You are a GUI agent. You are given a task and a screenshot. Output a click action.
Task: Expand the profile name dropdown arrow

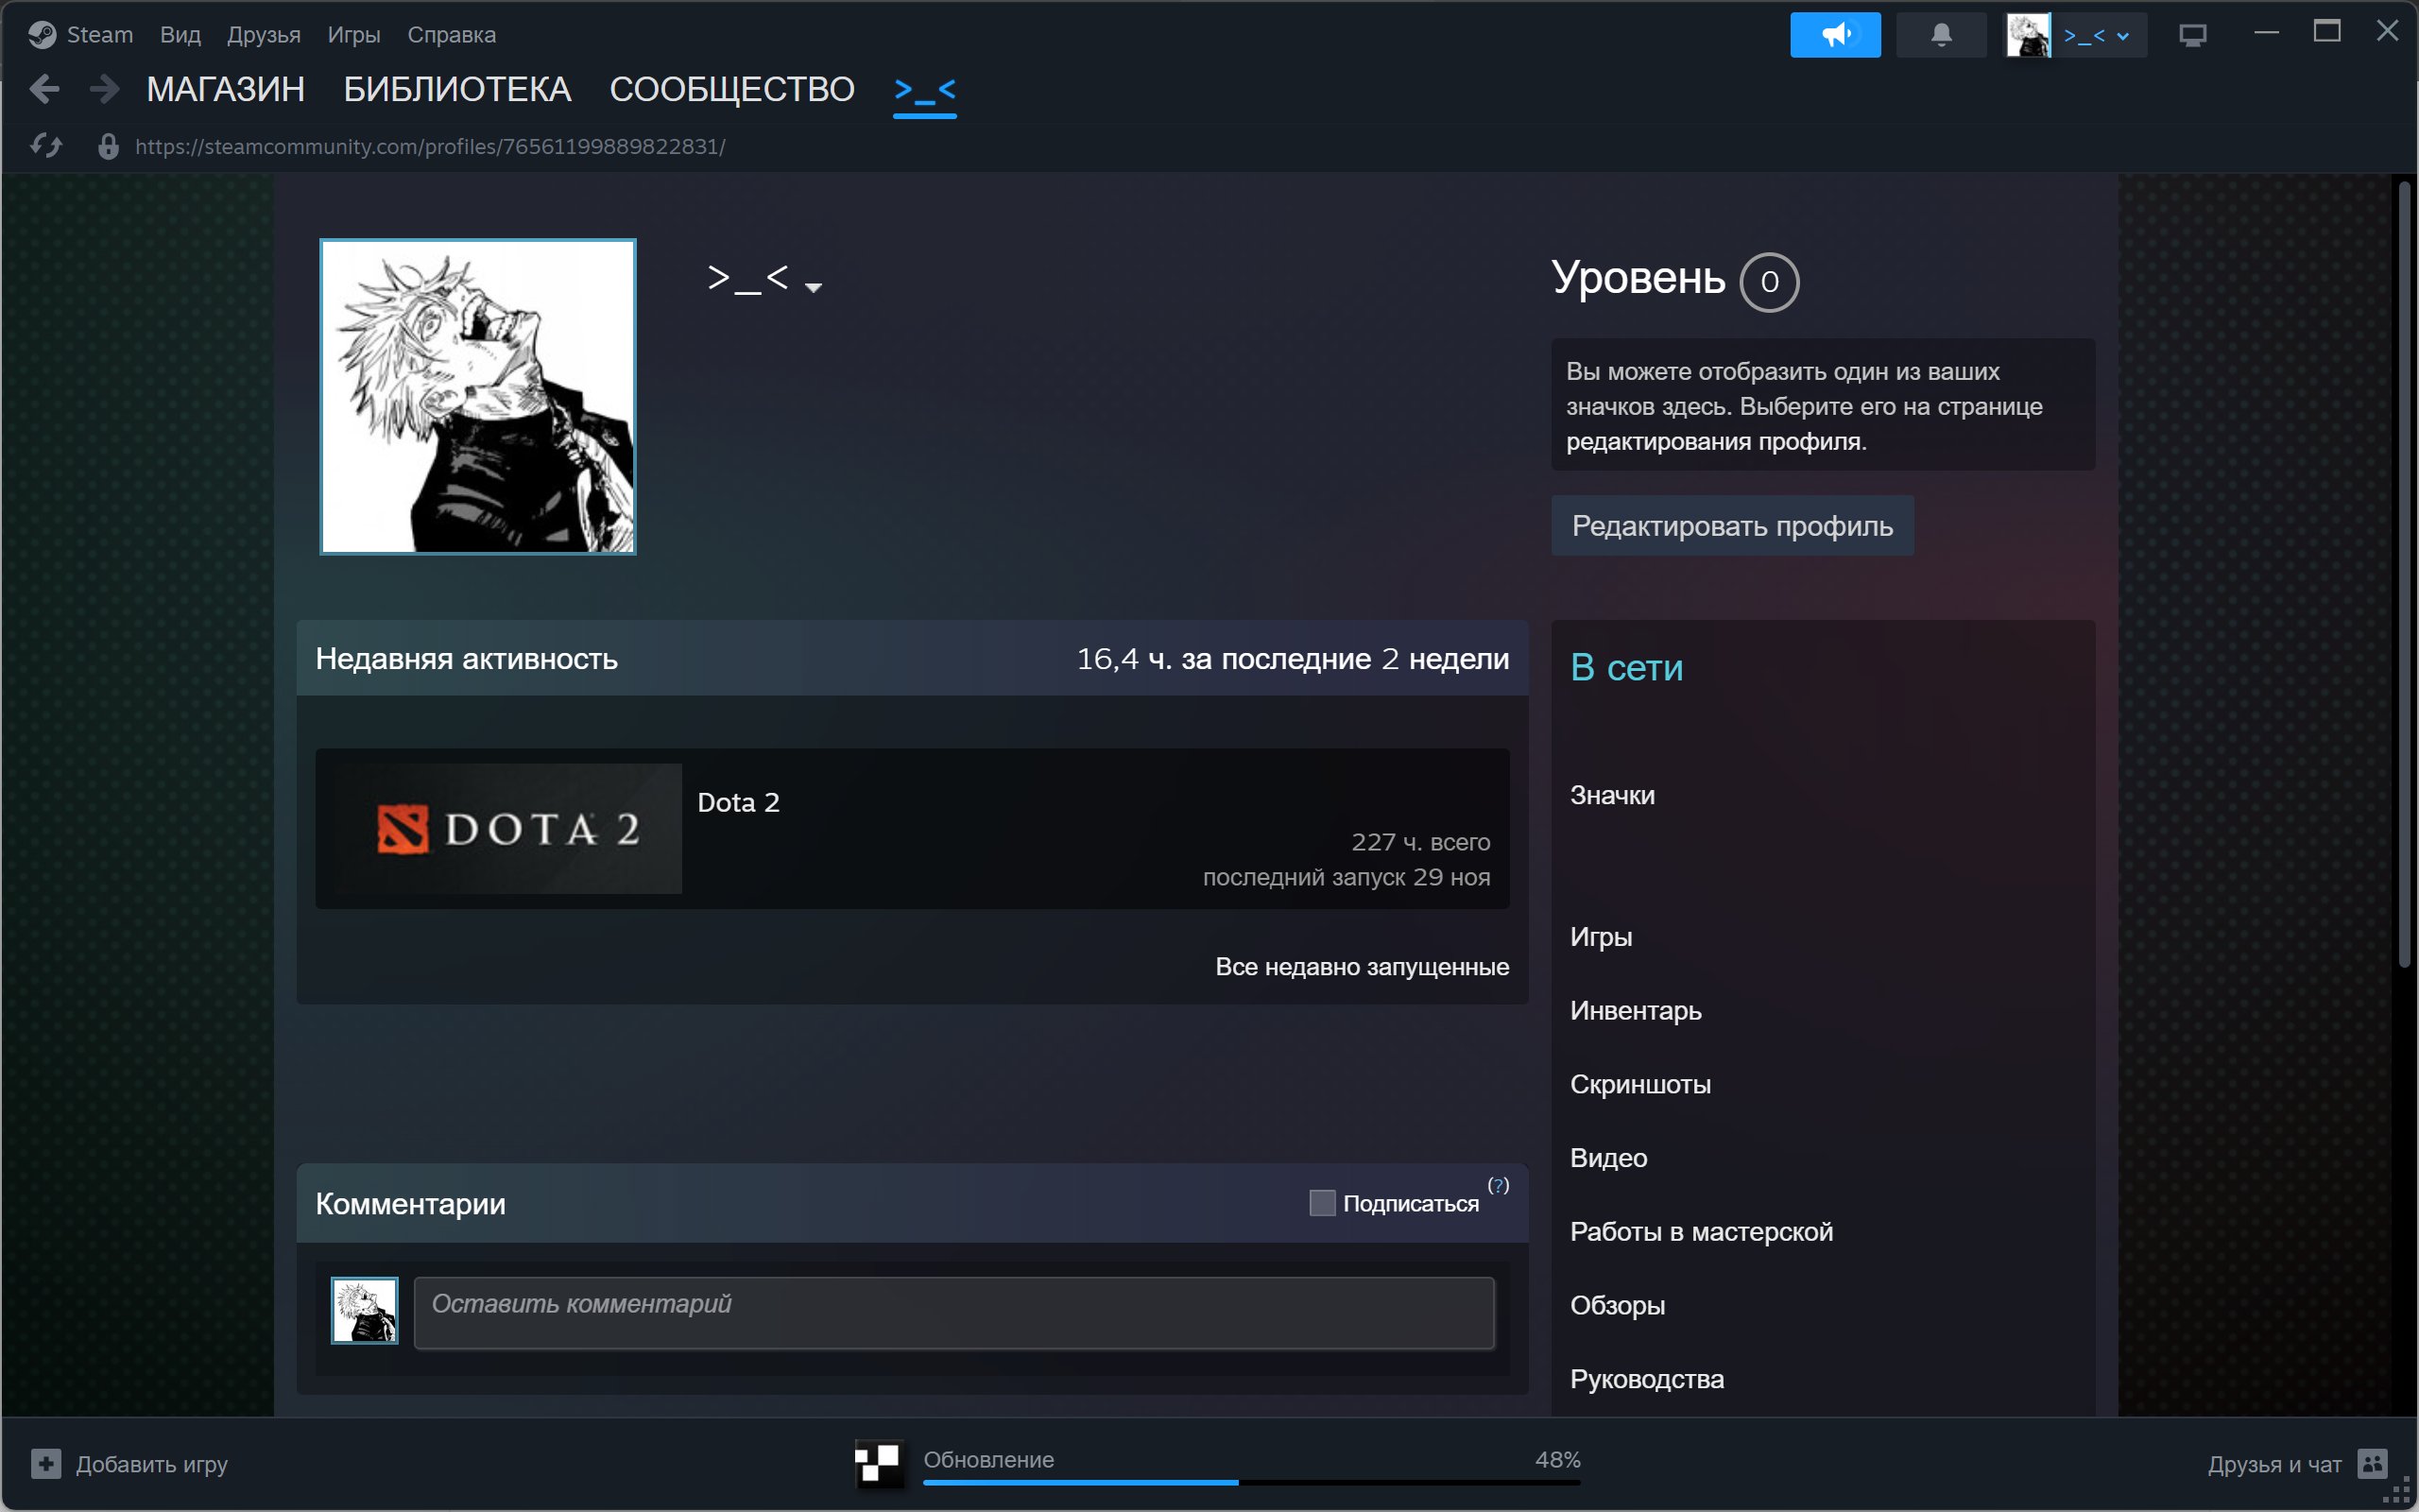[813, 287]
